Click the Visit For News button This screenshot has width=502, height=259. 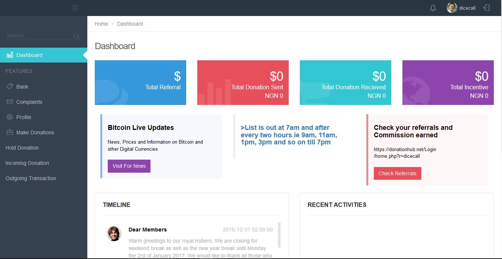coord(129,166)
